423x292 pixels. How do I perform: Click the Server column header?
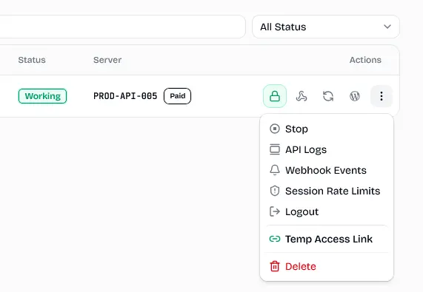pos(107,60)
